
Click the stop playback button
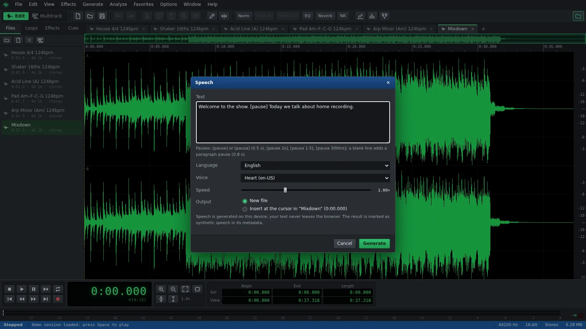pyautogui.click(x=10, y=289)
